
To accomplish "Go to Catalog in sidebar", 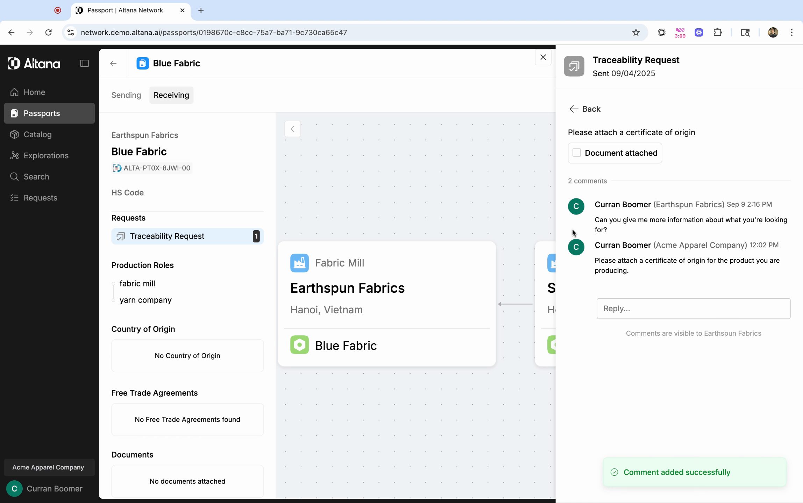I will (x=37, y=134).
